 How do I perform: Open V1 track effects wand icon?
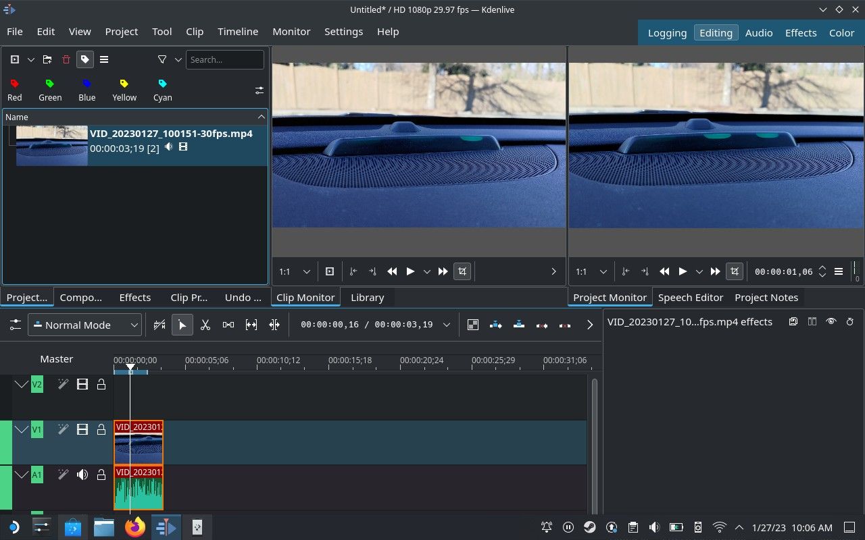coord(63,429)
